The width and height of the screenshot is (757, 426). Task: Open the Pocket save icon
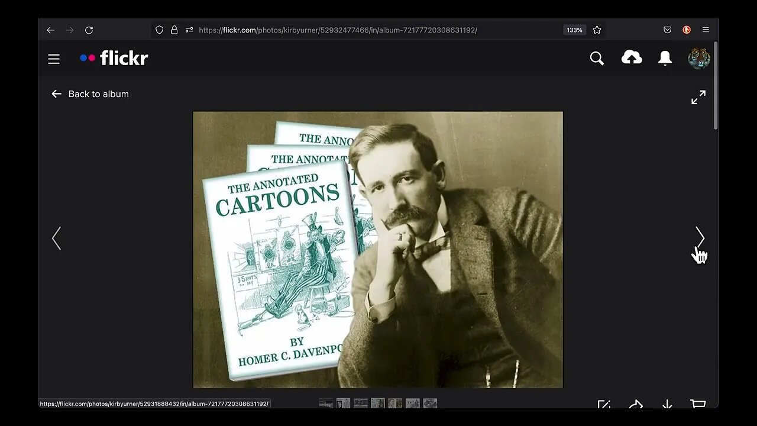point(667,30)
